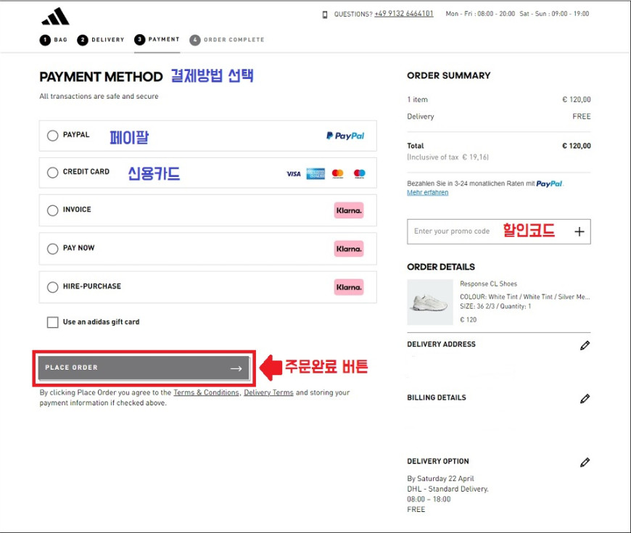631x533 pixels.
Task: Click the American Express card logo
Action: point(315,173)
